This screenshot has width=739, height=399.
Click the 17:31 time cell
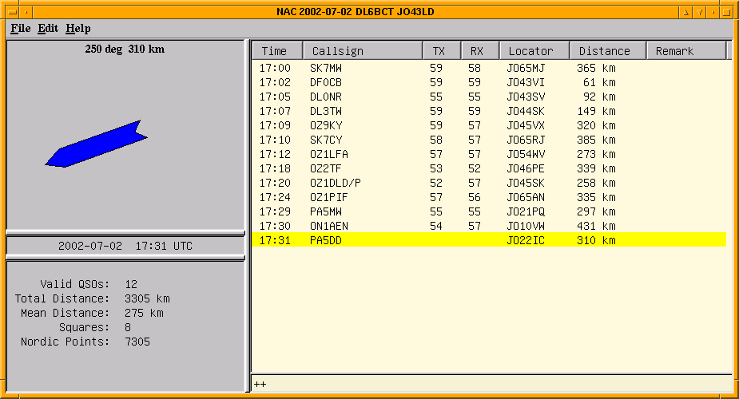tap(275, 240)
